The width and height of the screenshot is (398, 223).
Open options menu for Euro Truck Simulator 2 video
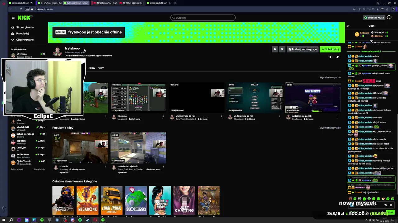coord(221,116)
